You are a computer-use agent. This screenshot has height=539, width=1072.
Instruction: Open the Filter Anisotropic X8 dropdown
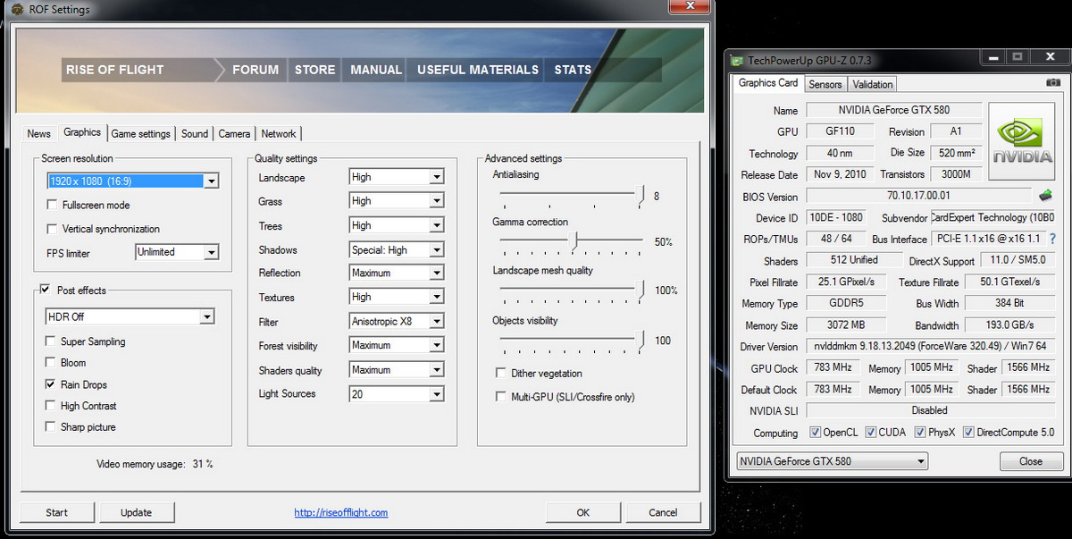[x=397, y=321]
